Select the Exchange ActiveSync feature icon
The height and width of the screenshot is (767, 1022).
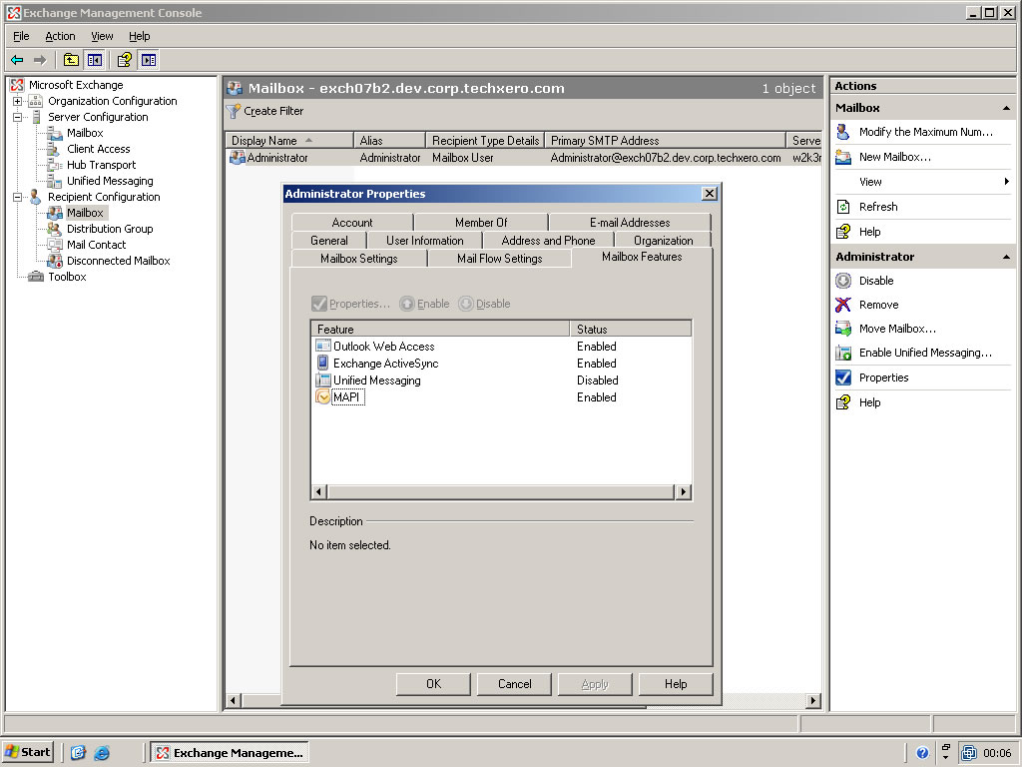coord(322,364)
